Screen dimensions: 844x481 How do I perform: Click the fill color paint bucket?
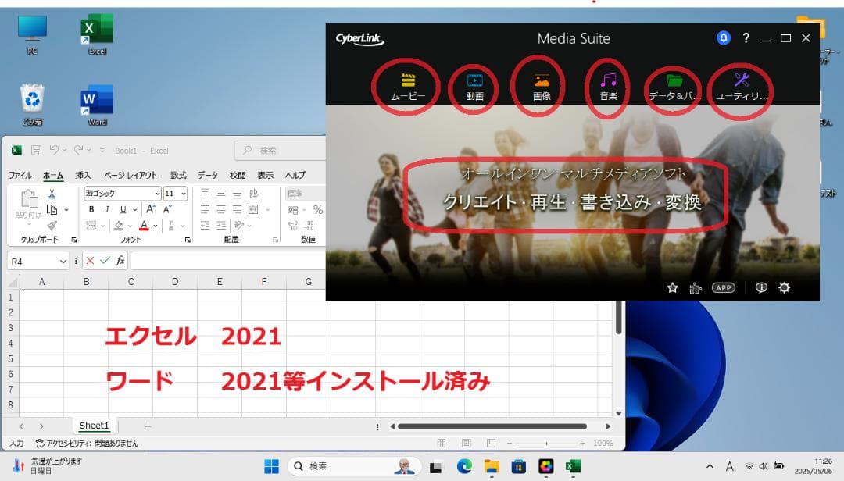click(x=119, y=226)
